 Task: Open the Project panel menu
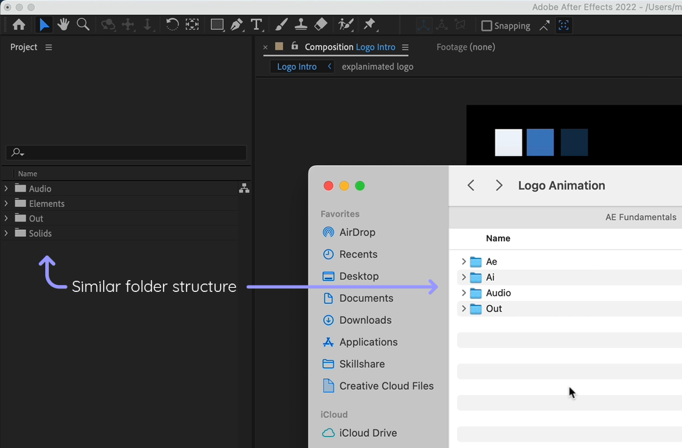coord(47,47)
